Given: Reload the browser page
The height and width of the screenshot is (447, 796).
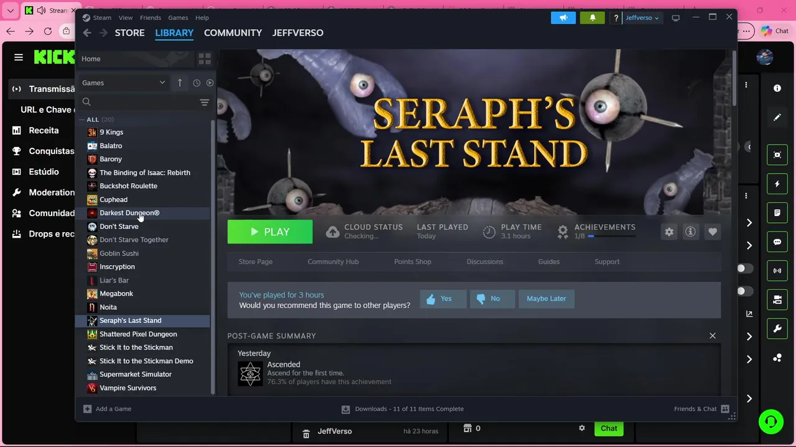Looking at the screenshot, I should (48, 31).
